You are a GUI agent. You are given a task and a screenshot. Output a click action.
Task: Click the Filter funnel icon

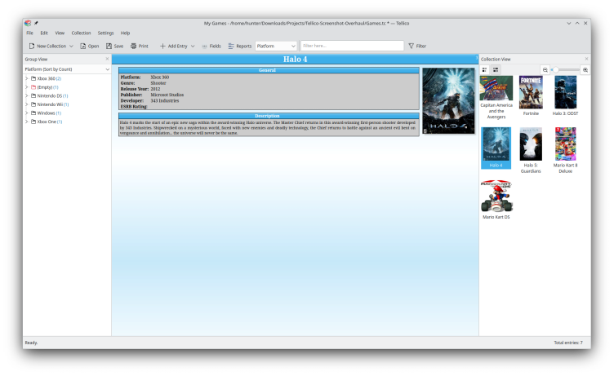click(412, 46)
